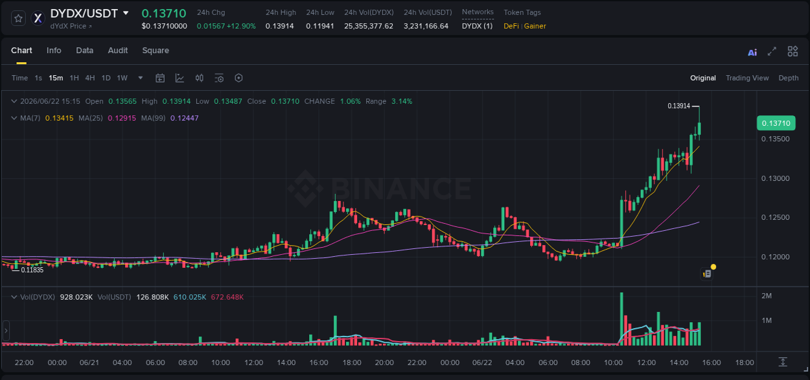Click the Networks label

478,12
